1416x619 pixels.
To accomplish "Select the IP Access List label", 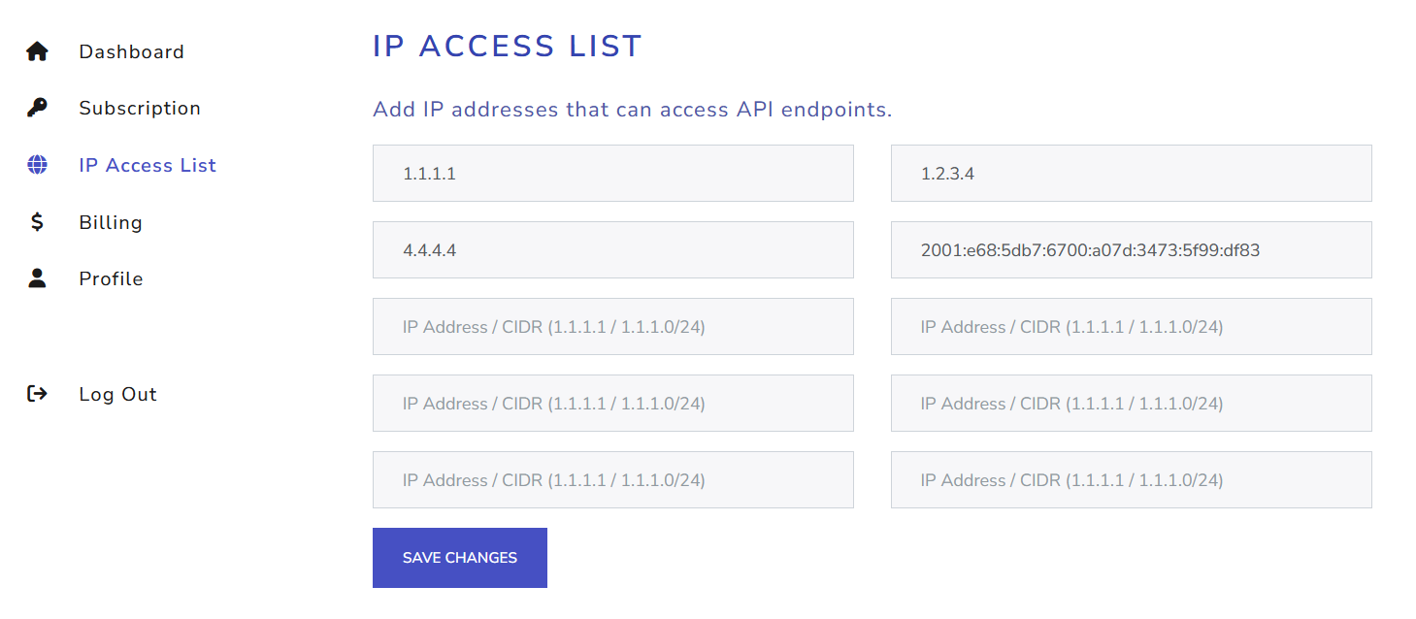I will (148, 165).
